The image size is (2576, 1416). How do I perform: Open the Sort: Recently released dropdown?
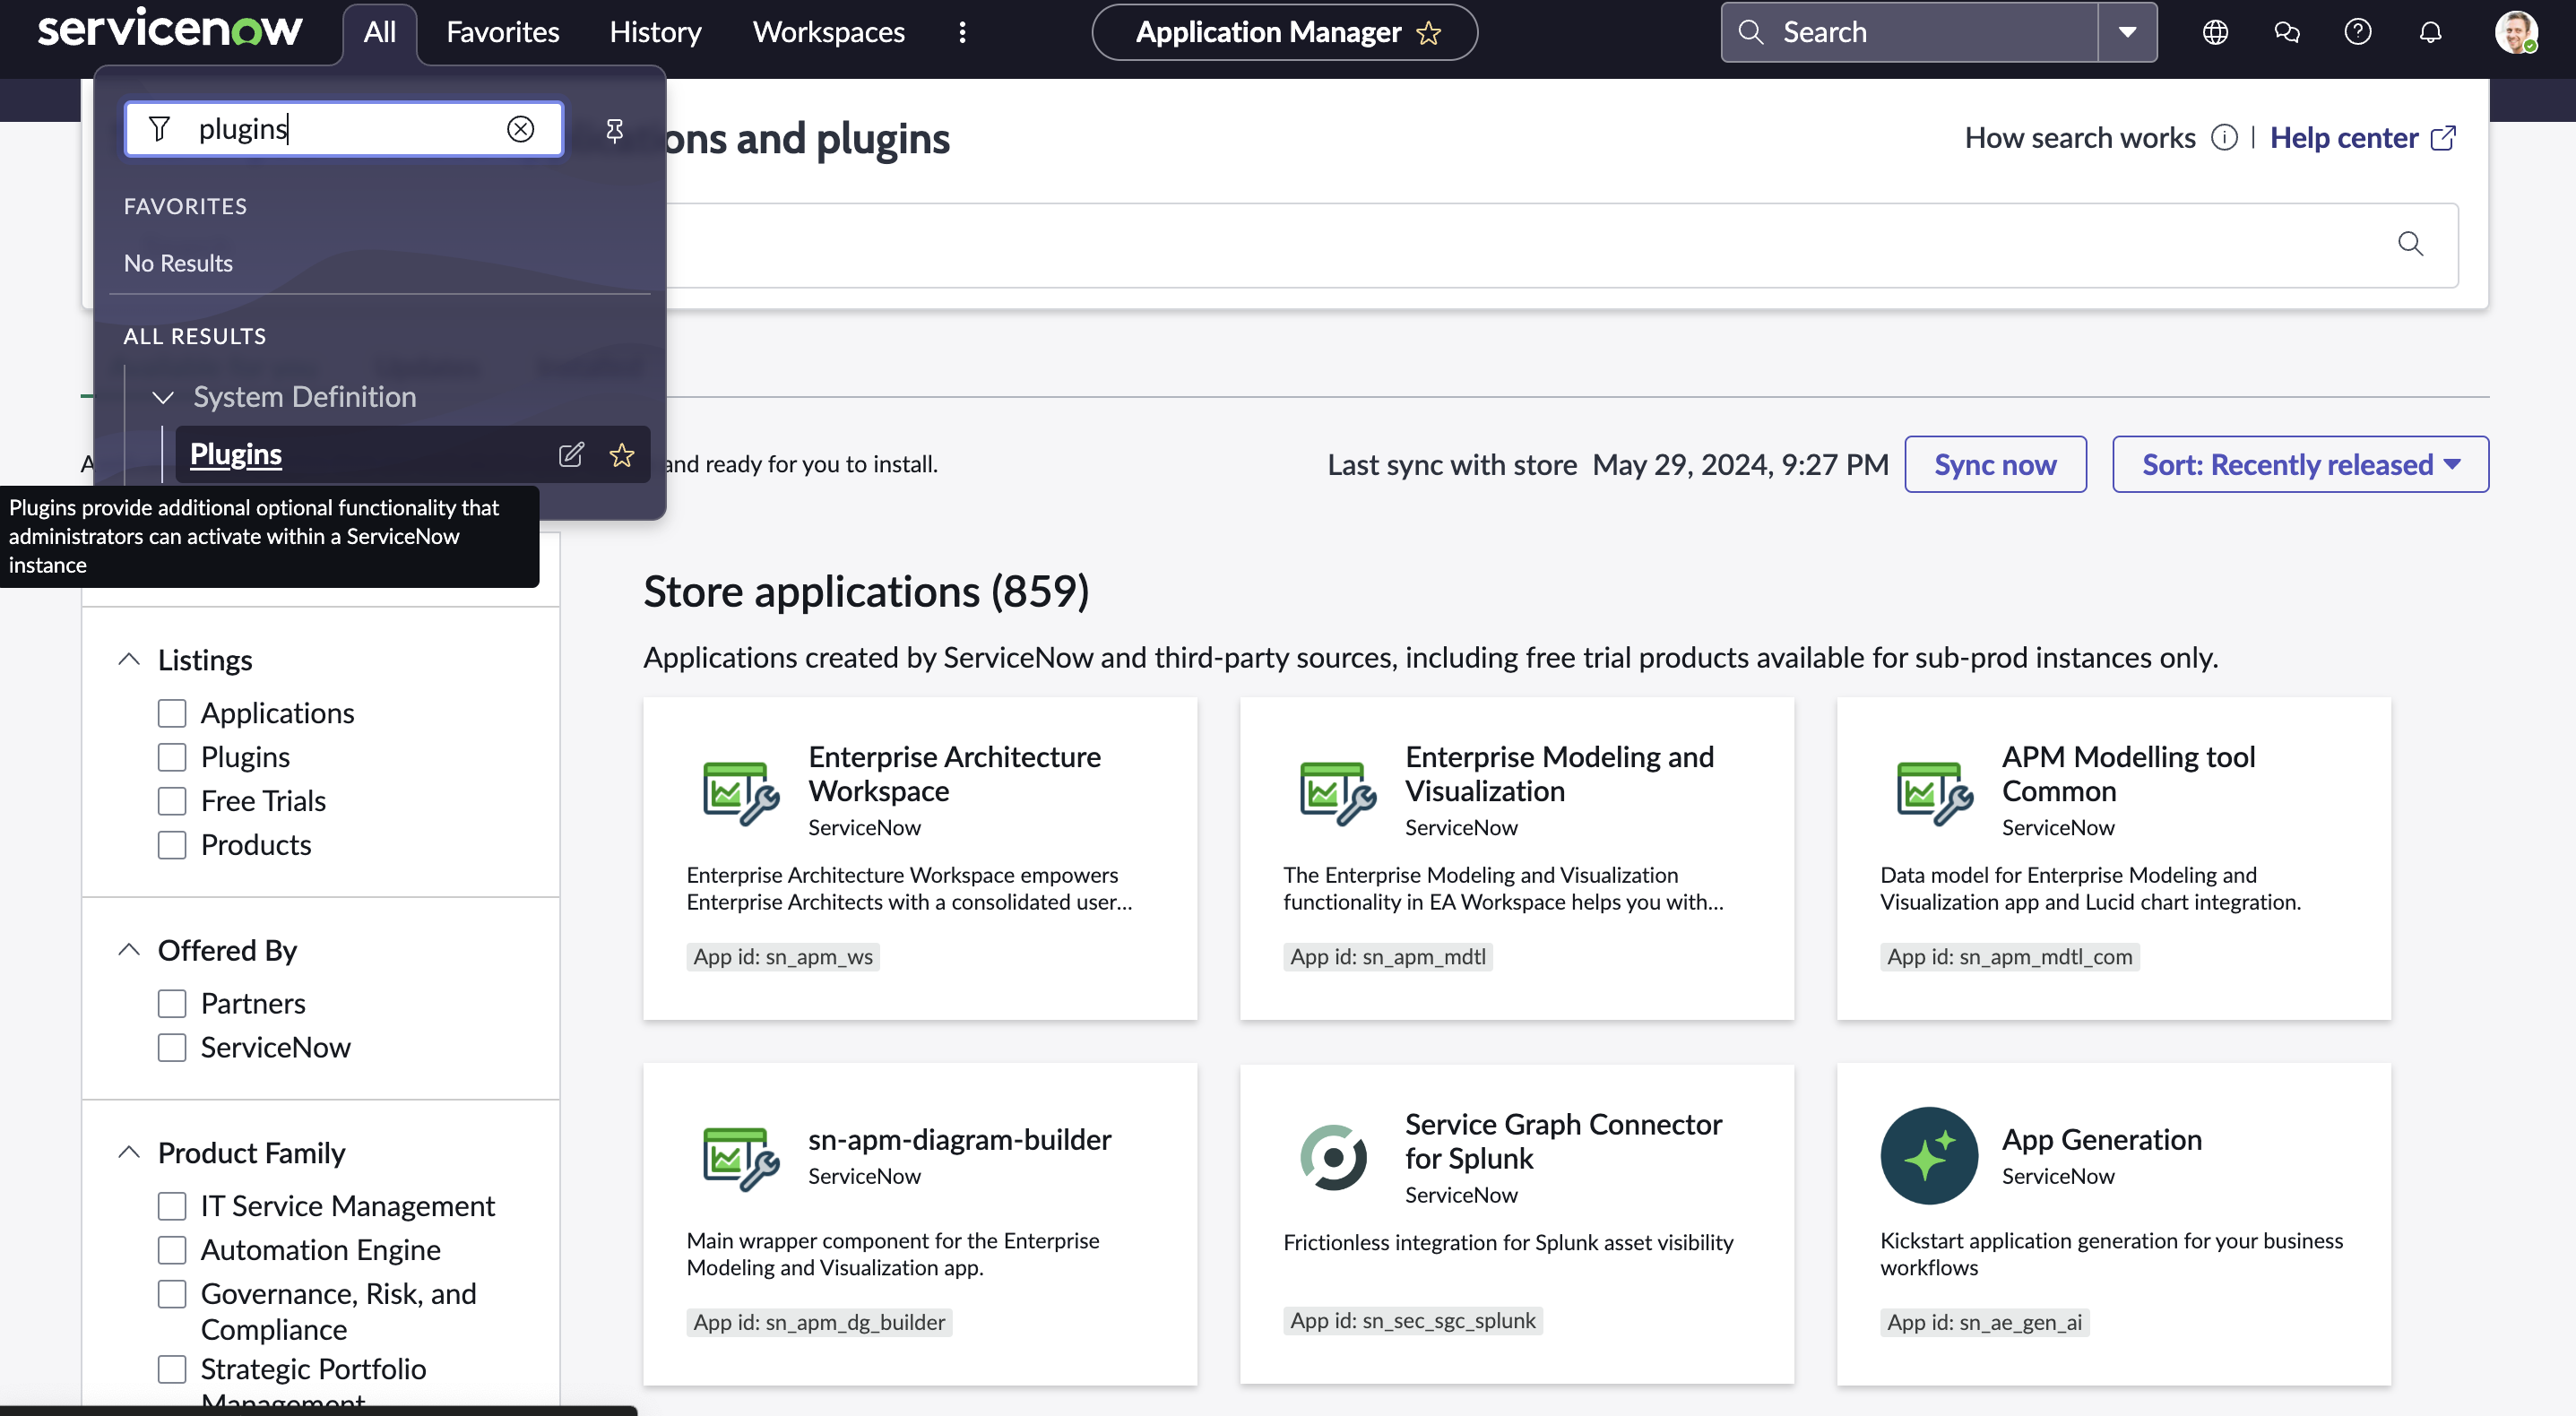[x=2299, y=463]
